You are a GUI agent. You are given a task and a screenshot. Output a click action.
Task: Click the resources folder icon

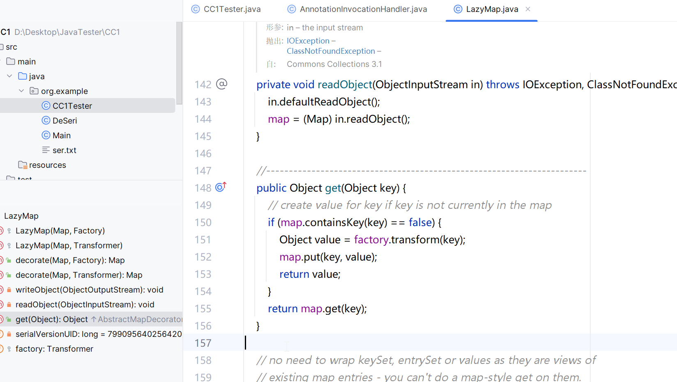(23, 165)
